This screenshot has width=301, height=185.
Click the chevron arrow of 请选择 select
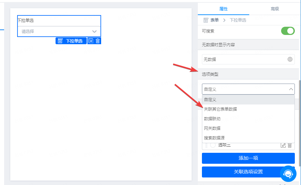click(x=94, y=32)
